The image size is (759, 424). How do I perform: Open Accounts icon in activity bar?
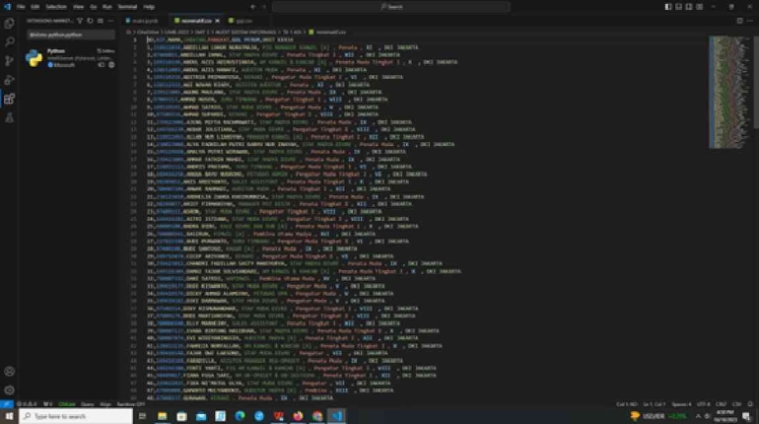tap(9, 371)
